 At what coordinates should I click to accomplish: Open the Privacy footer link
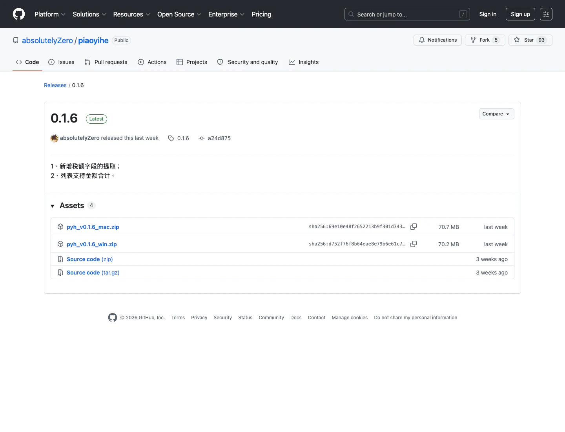pyautogui.click(x=199, y=318)
